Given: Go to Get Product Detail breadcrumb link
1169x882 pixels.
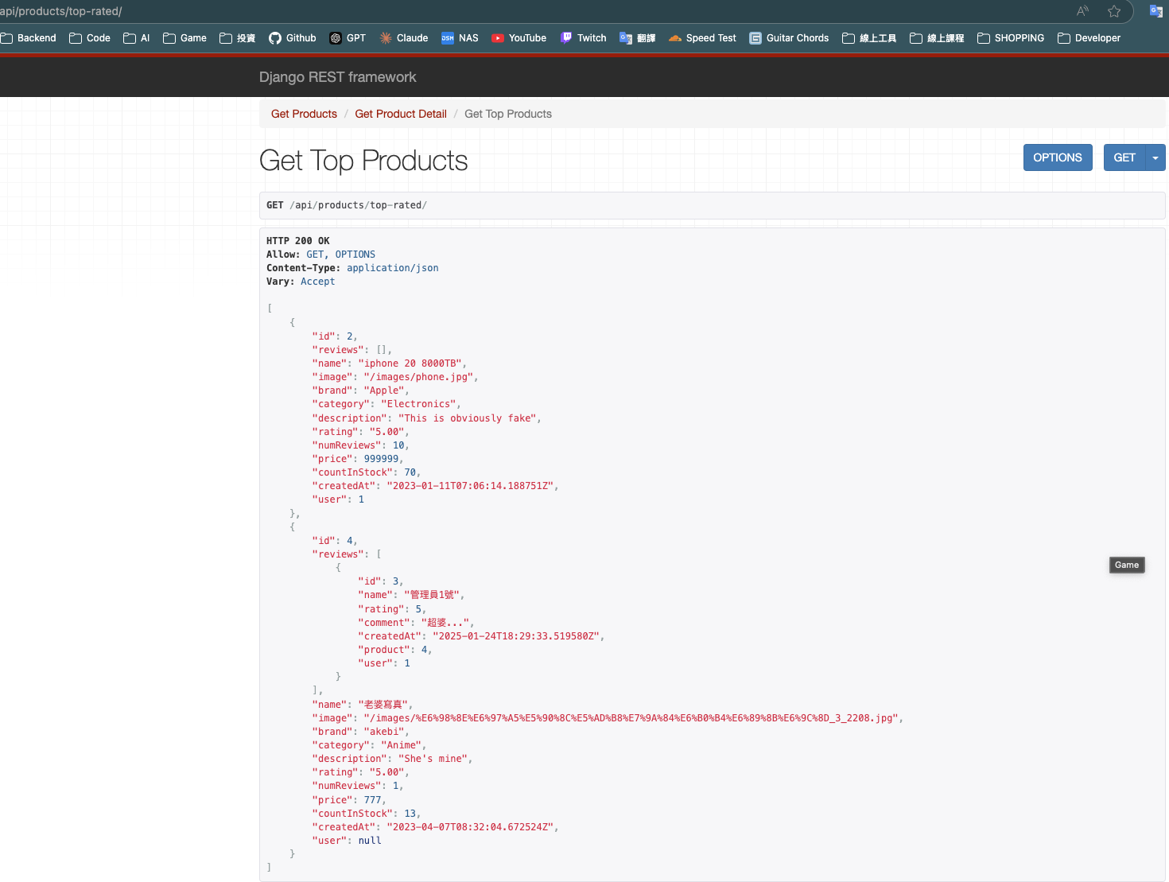Looking at the screenshot, I should tap(401, 114).
